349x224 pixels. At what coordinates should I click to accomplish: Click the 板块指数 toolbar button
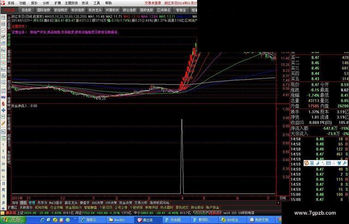click(x=78, y=10)
